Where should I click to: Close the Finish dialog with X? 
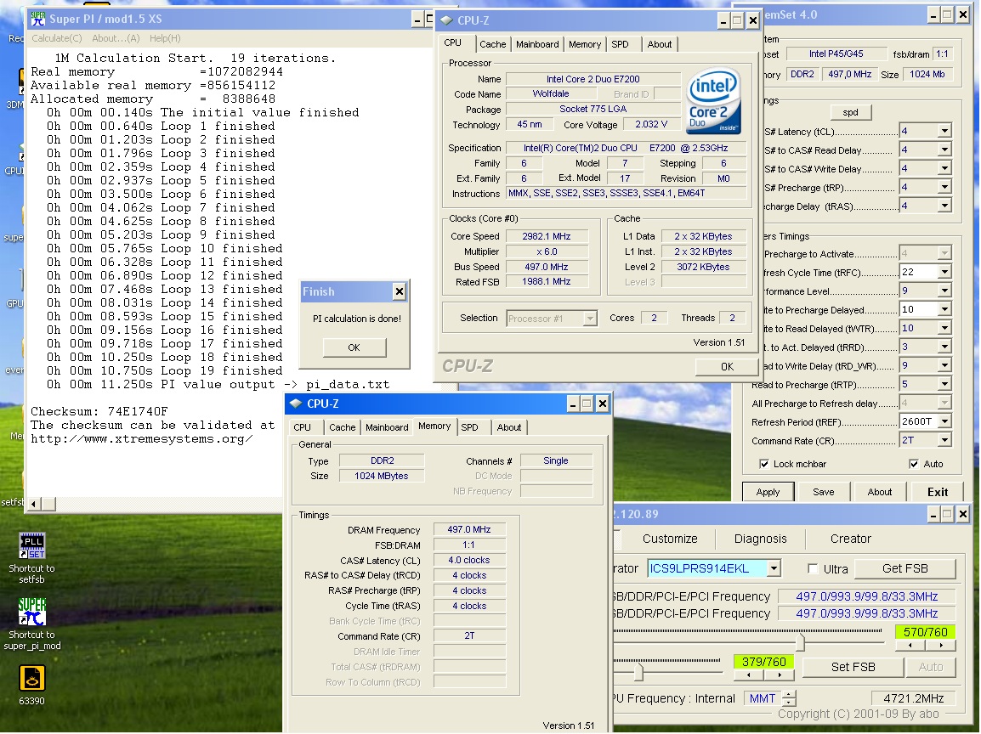point(400,291)
